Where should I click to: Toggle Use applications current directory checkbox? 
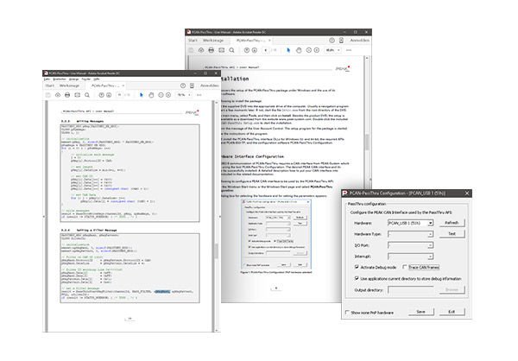click(357, 278)
